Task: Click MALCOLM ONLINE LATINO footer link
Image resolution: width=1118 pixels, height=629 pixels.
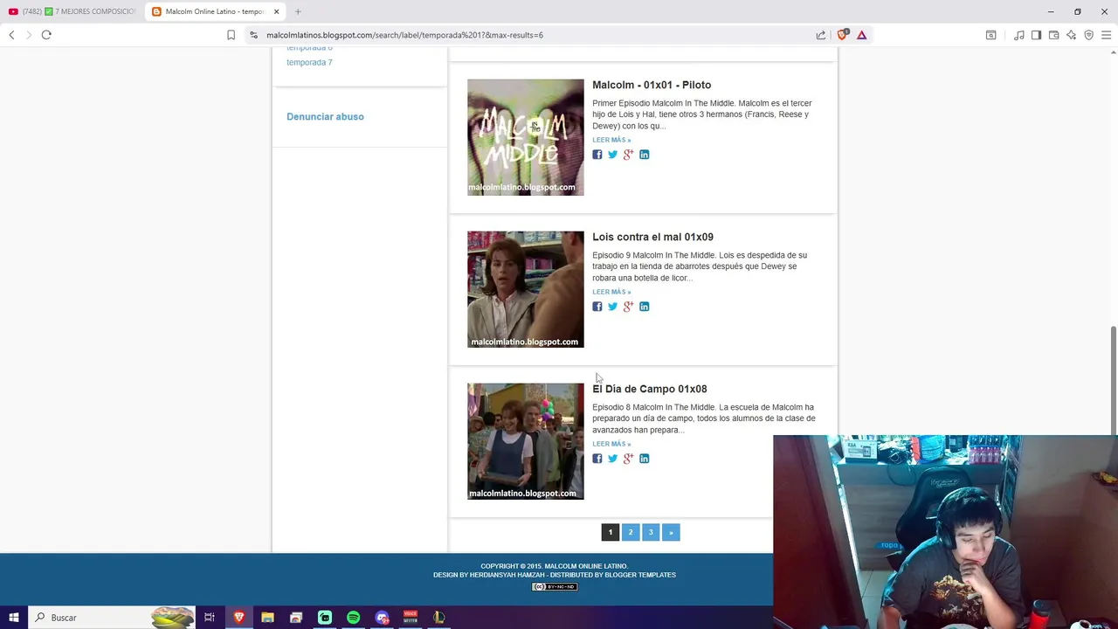Action: [586, 566]
